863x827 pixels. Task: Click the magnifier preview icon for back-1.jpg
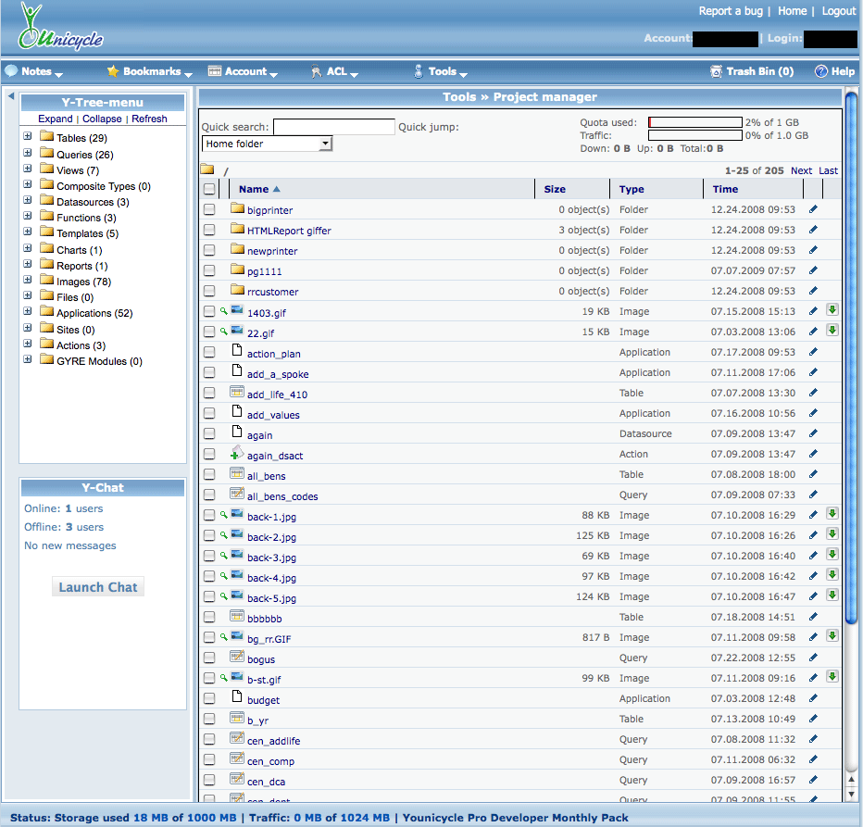pyautogui.click(x=223, y=515)
